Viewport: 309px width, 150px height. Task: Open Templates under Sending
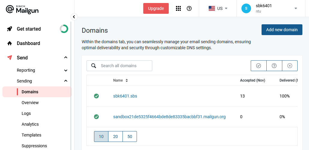coord(32,135)
